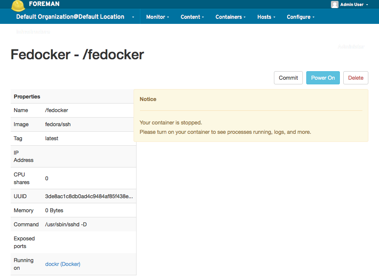Open the faded Infrastructure menu

33,32
